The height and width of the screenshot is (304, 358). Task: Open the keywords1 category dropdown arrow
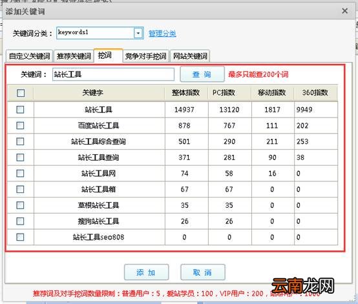pos(138,34)
